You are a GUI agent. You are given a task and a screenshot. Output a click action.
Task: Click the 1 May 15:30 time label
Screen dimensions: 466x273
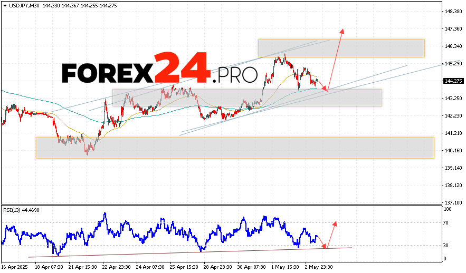click(286, 267)
